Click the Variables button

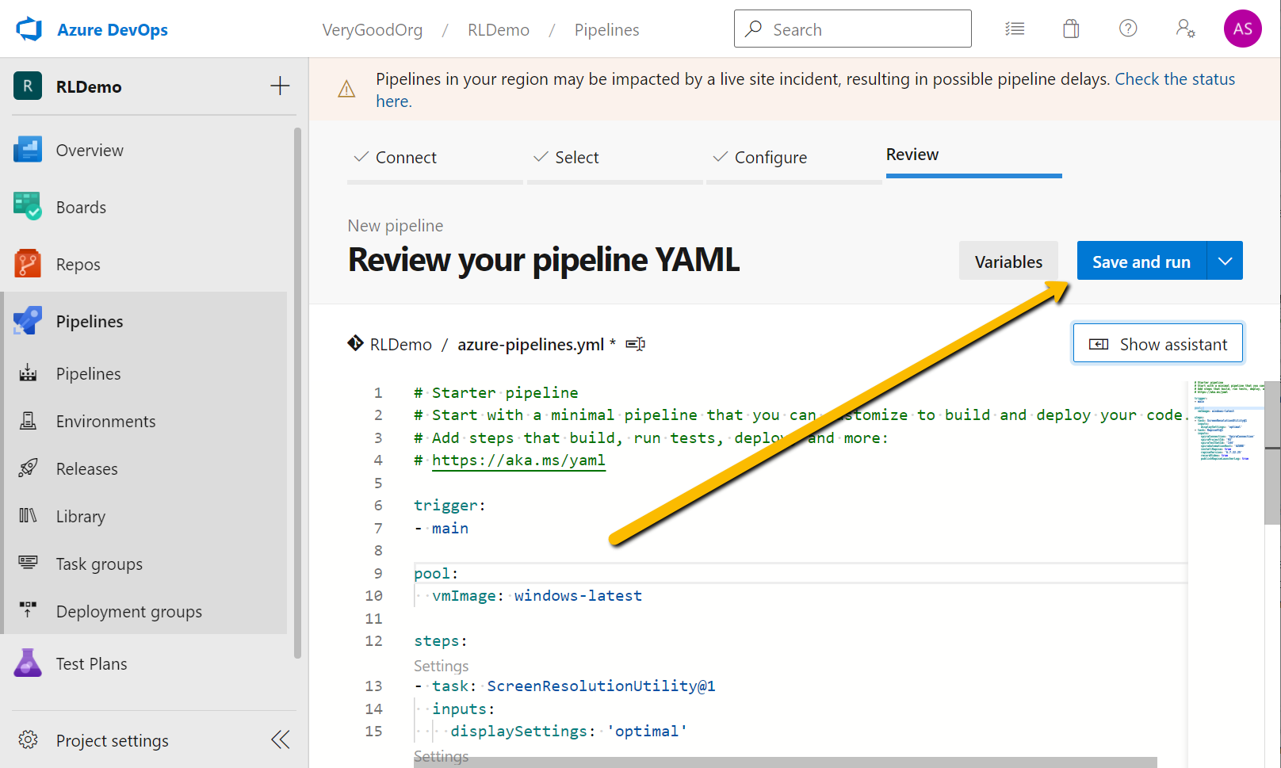(x=1008, y=261)
